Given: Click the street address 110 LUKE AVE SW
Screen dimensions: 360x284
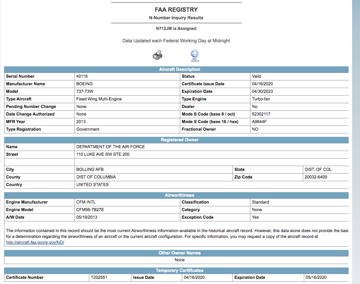Looking at the screenshot, I should coord(103,154).
